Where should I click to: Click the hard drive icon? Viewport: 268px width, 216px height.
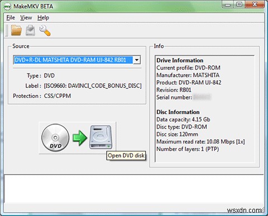[101, 138]
